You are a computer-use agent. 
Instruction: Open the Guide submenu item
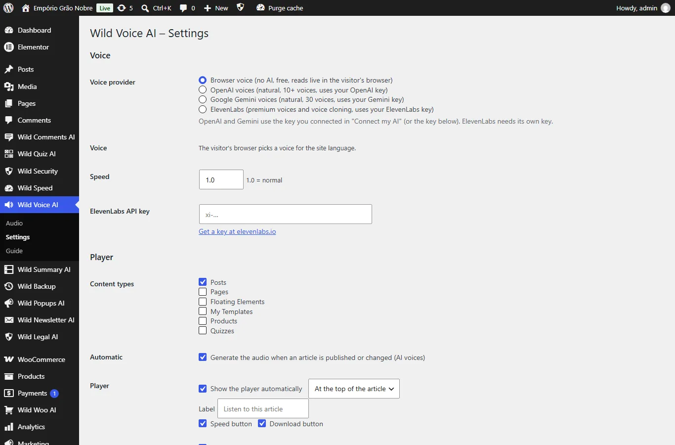click(14, 251)
